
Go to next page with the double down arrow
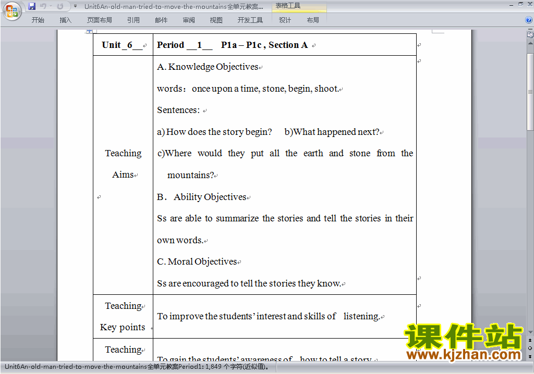(x=530, y=356)
